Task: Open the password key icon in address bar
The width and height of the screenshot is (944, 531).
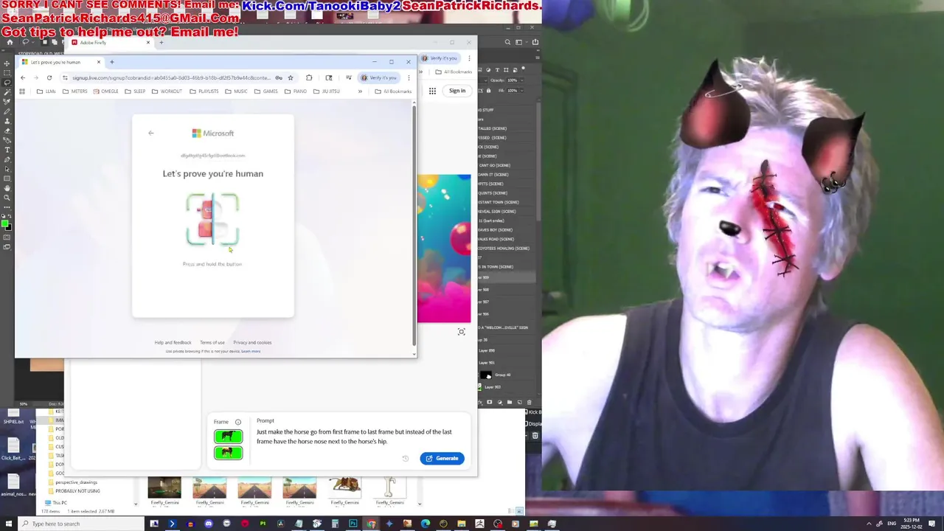Action: click(279, 77)
